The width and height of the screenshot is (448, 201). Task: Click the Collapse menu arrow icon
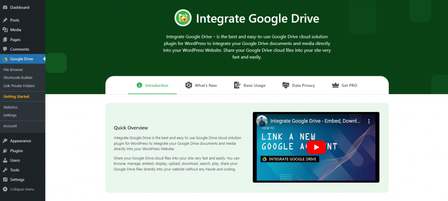click(x=5, y=189)
